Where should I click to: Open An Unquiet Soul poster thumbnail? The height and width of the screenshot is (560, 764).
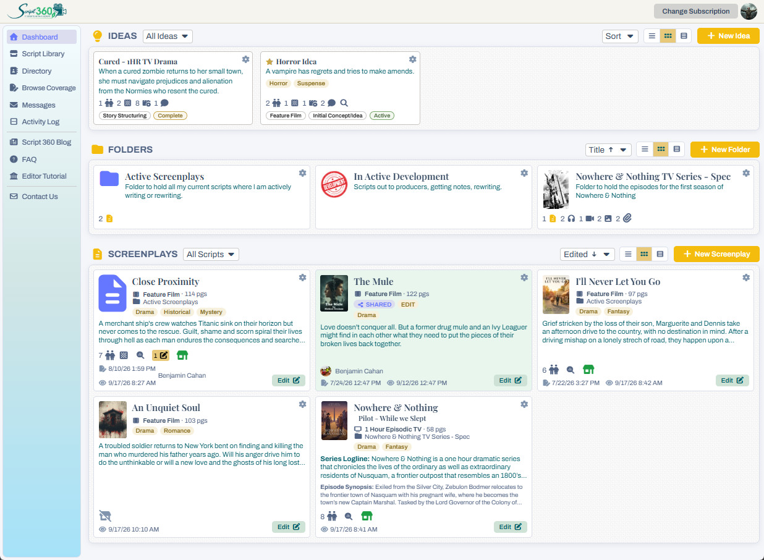(112, 420)
